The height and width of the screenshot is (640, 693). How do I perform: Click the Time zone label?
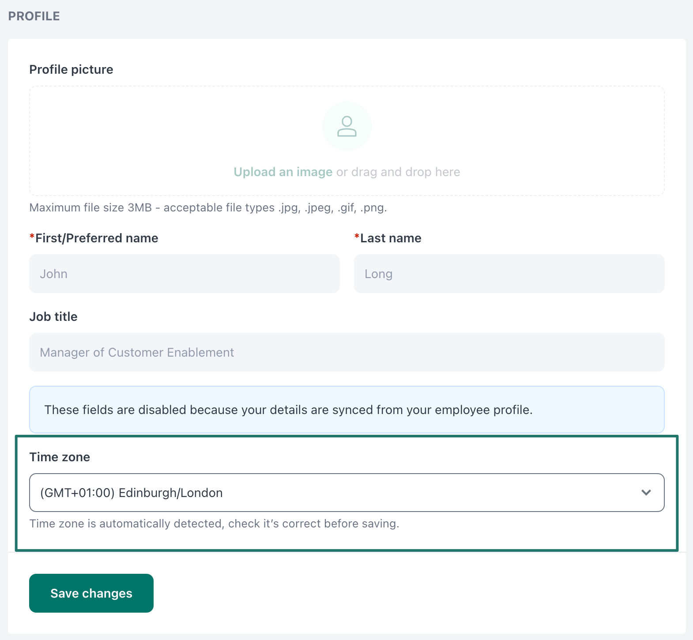pos(60,457)
